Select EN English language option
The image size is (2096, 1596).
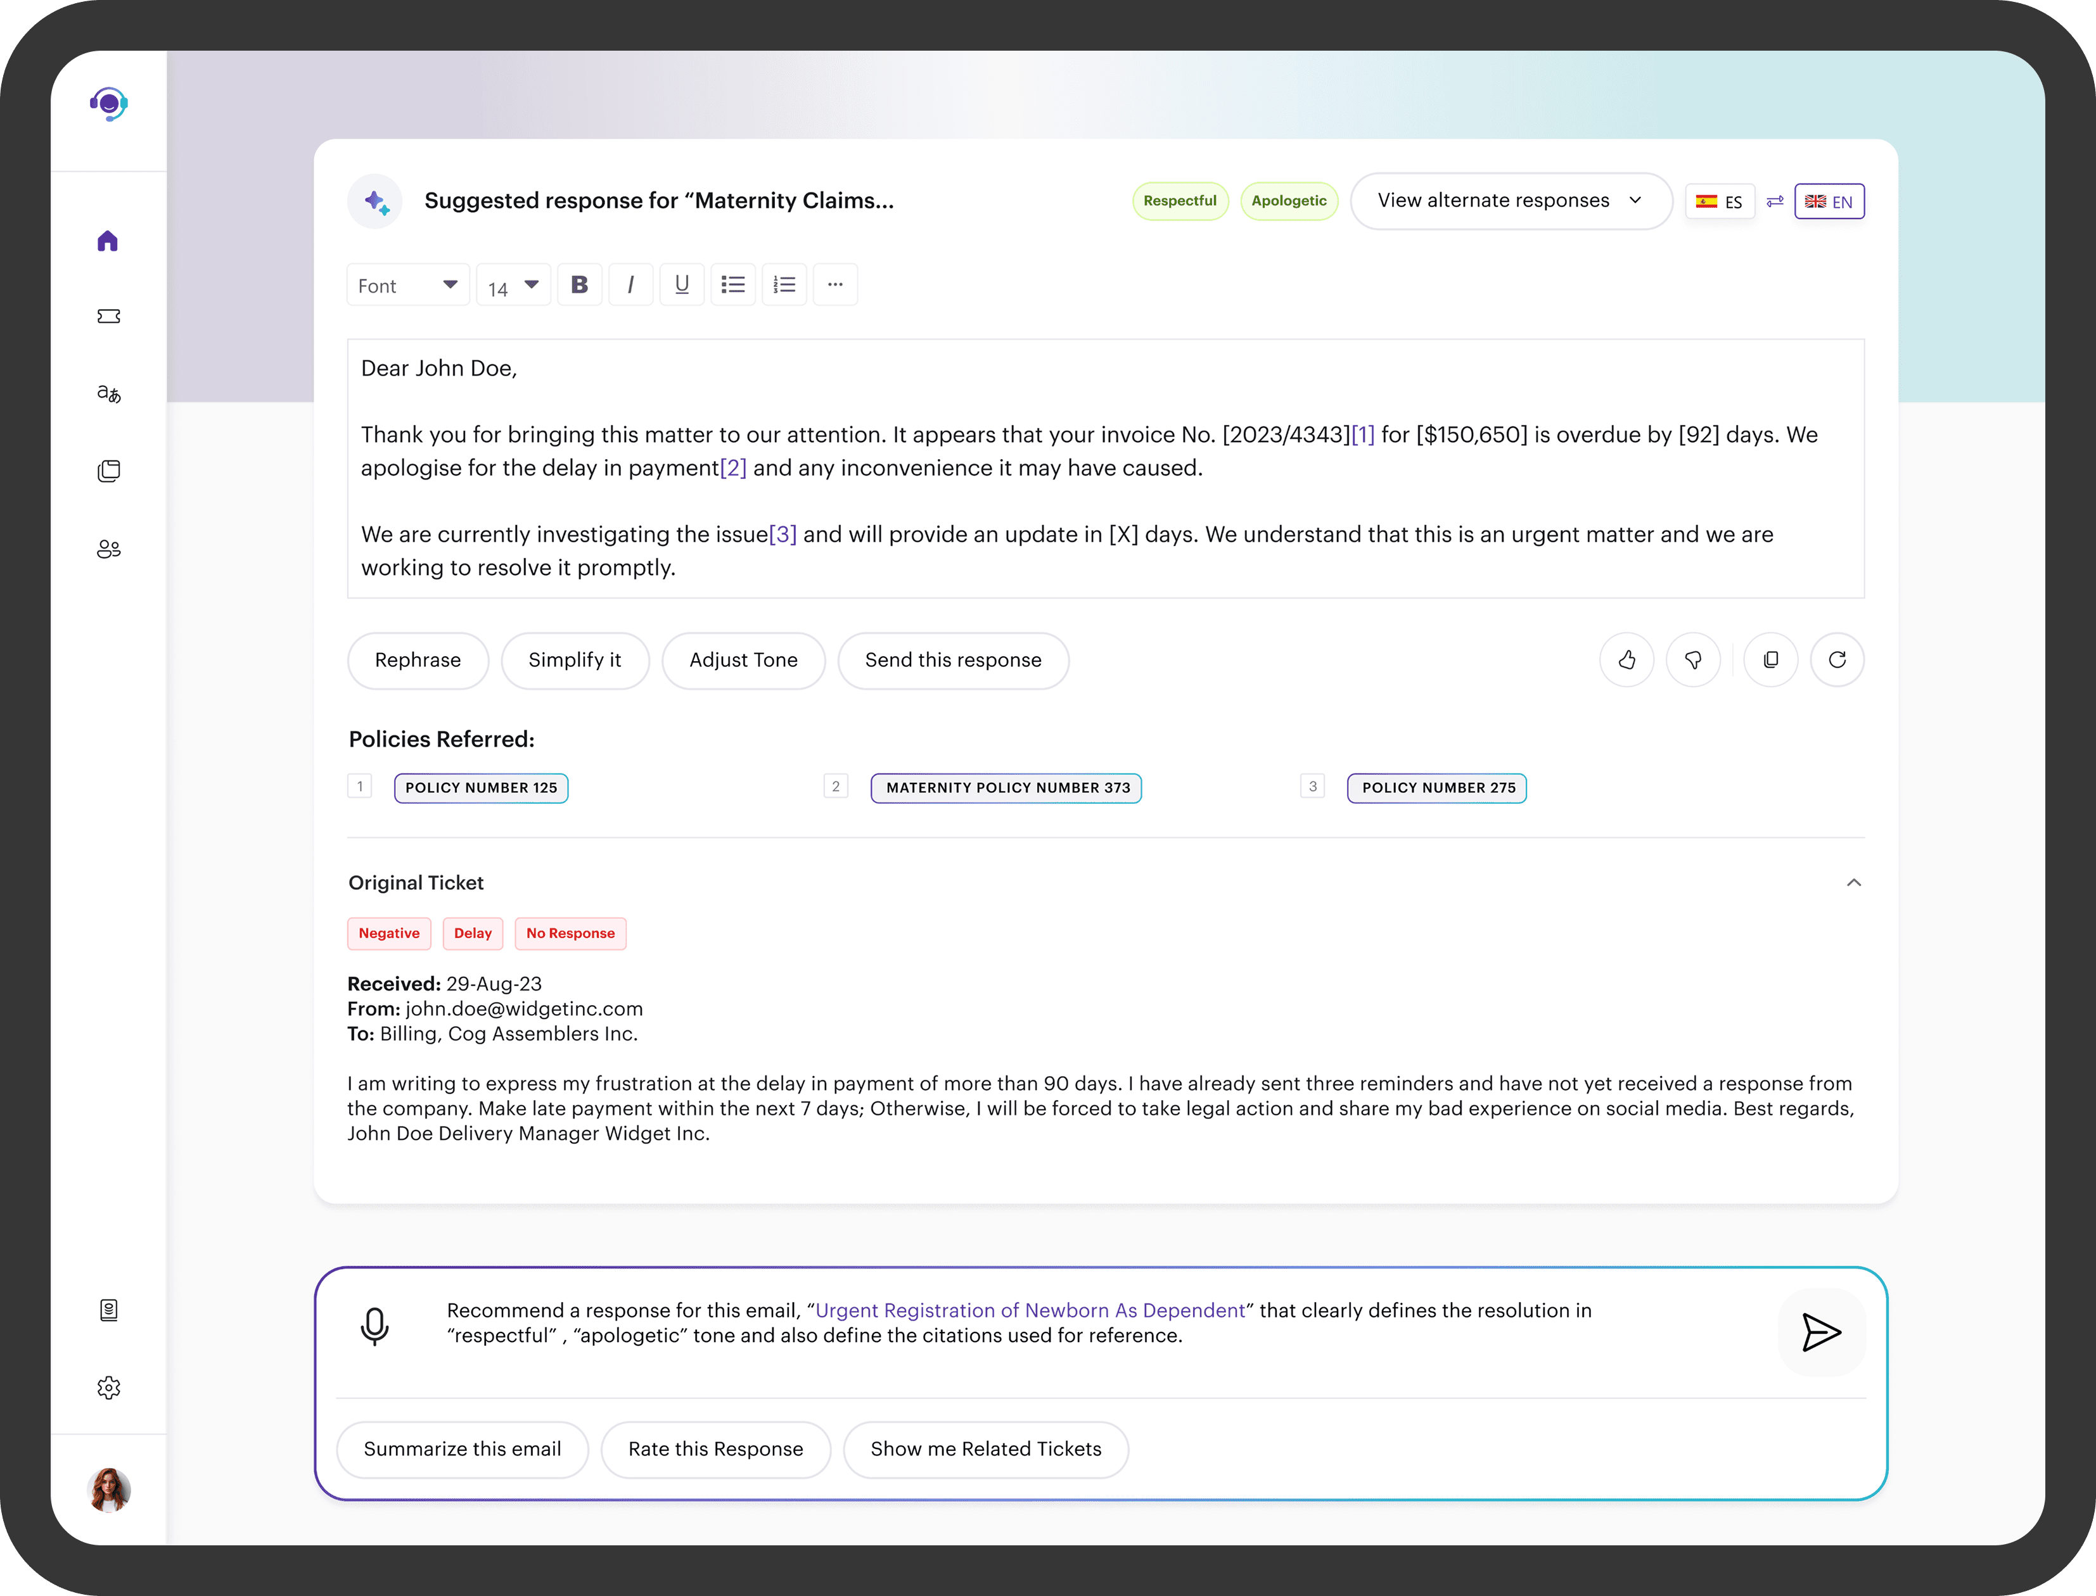click(1828, 201)
